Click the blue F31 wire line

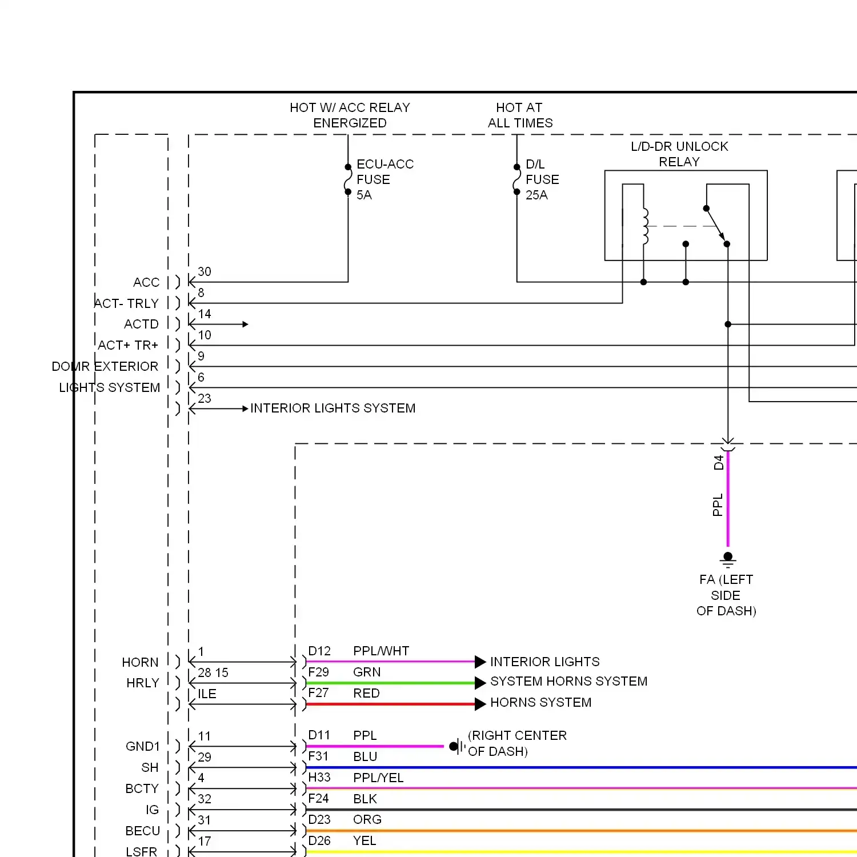582,767
